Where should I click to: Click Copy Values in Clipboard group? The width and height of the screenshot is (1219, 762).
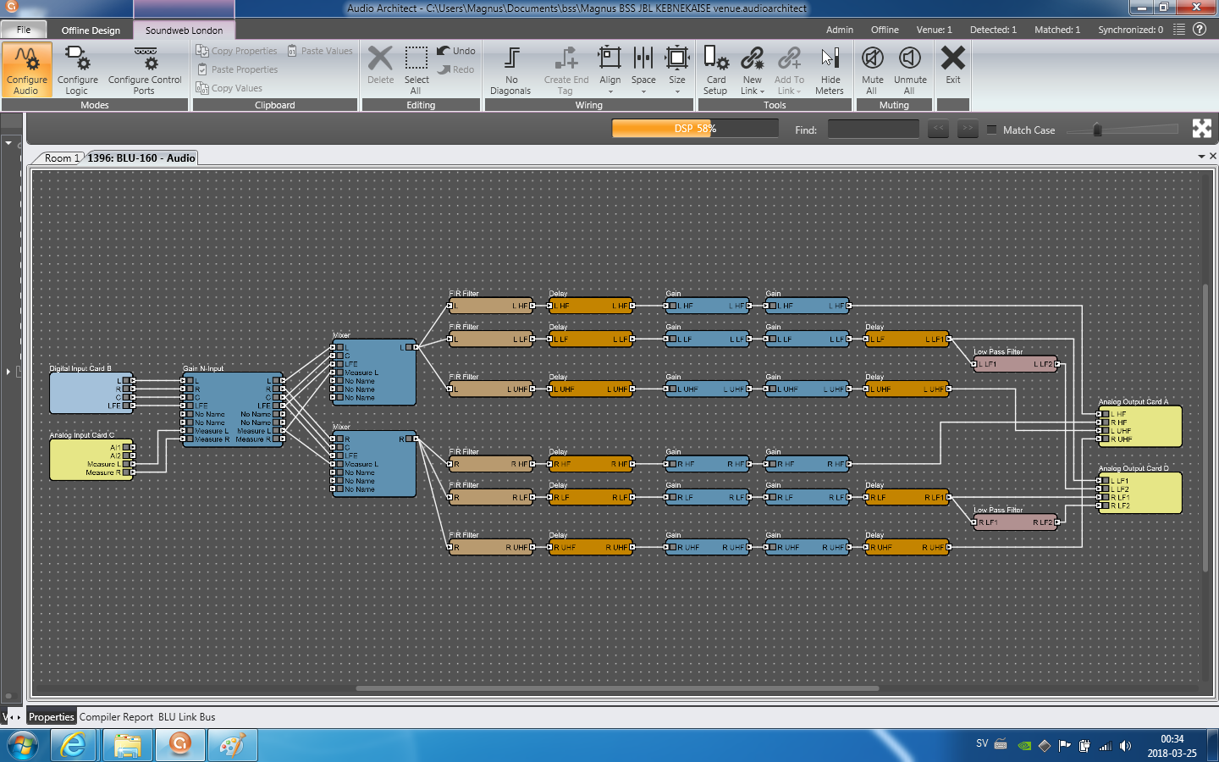(229, 88)
